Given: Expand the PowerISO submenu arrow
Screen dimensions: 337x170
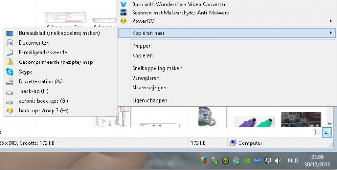Looking at the screenshot, I should click(x=331, y=21).
